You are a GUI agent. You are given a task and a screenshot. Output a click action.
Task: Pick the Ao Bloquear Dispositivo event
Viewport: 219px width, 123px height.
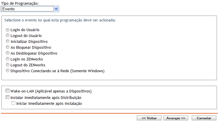point(8,48)
